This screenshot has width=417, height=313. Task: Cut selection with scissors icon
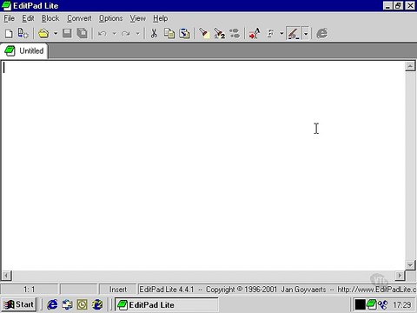154,34
